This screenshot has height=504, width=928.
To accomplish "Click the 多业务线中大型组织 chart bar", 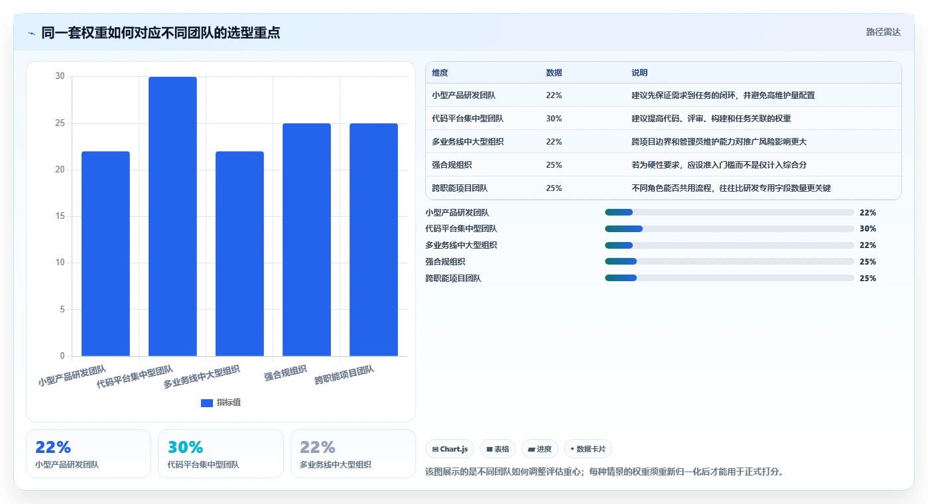I will 239,253.
